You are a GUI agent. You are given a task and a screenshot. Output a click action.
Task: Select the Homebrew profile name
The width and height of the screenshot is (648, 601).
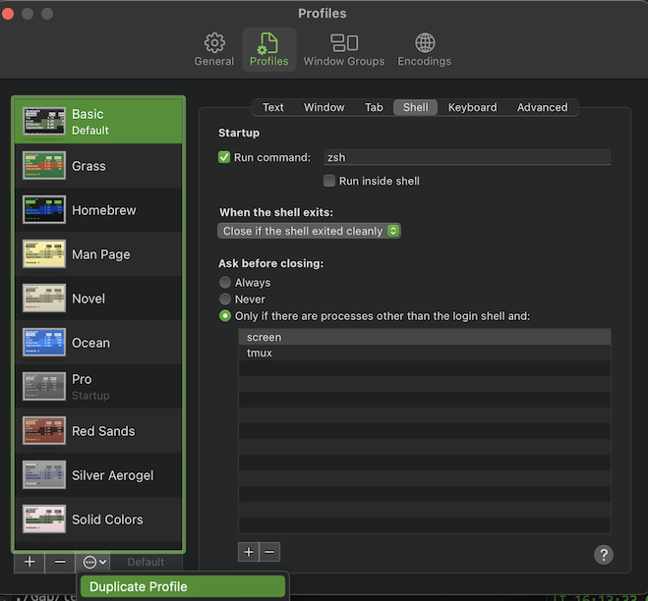(103, 210)
